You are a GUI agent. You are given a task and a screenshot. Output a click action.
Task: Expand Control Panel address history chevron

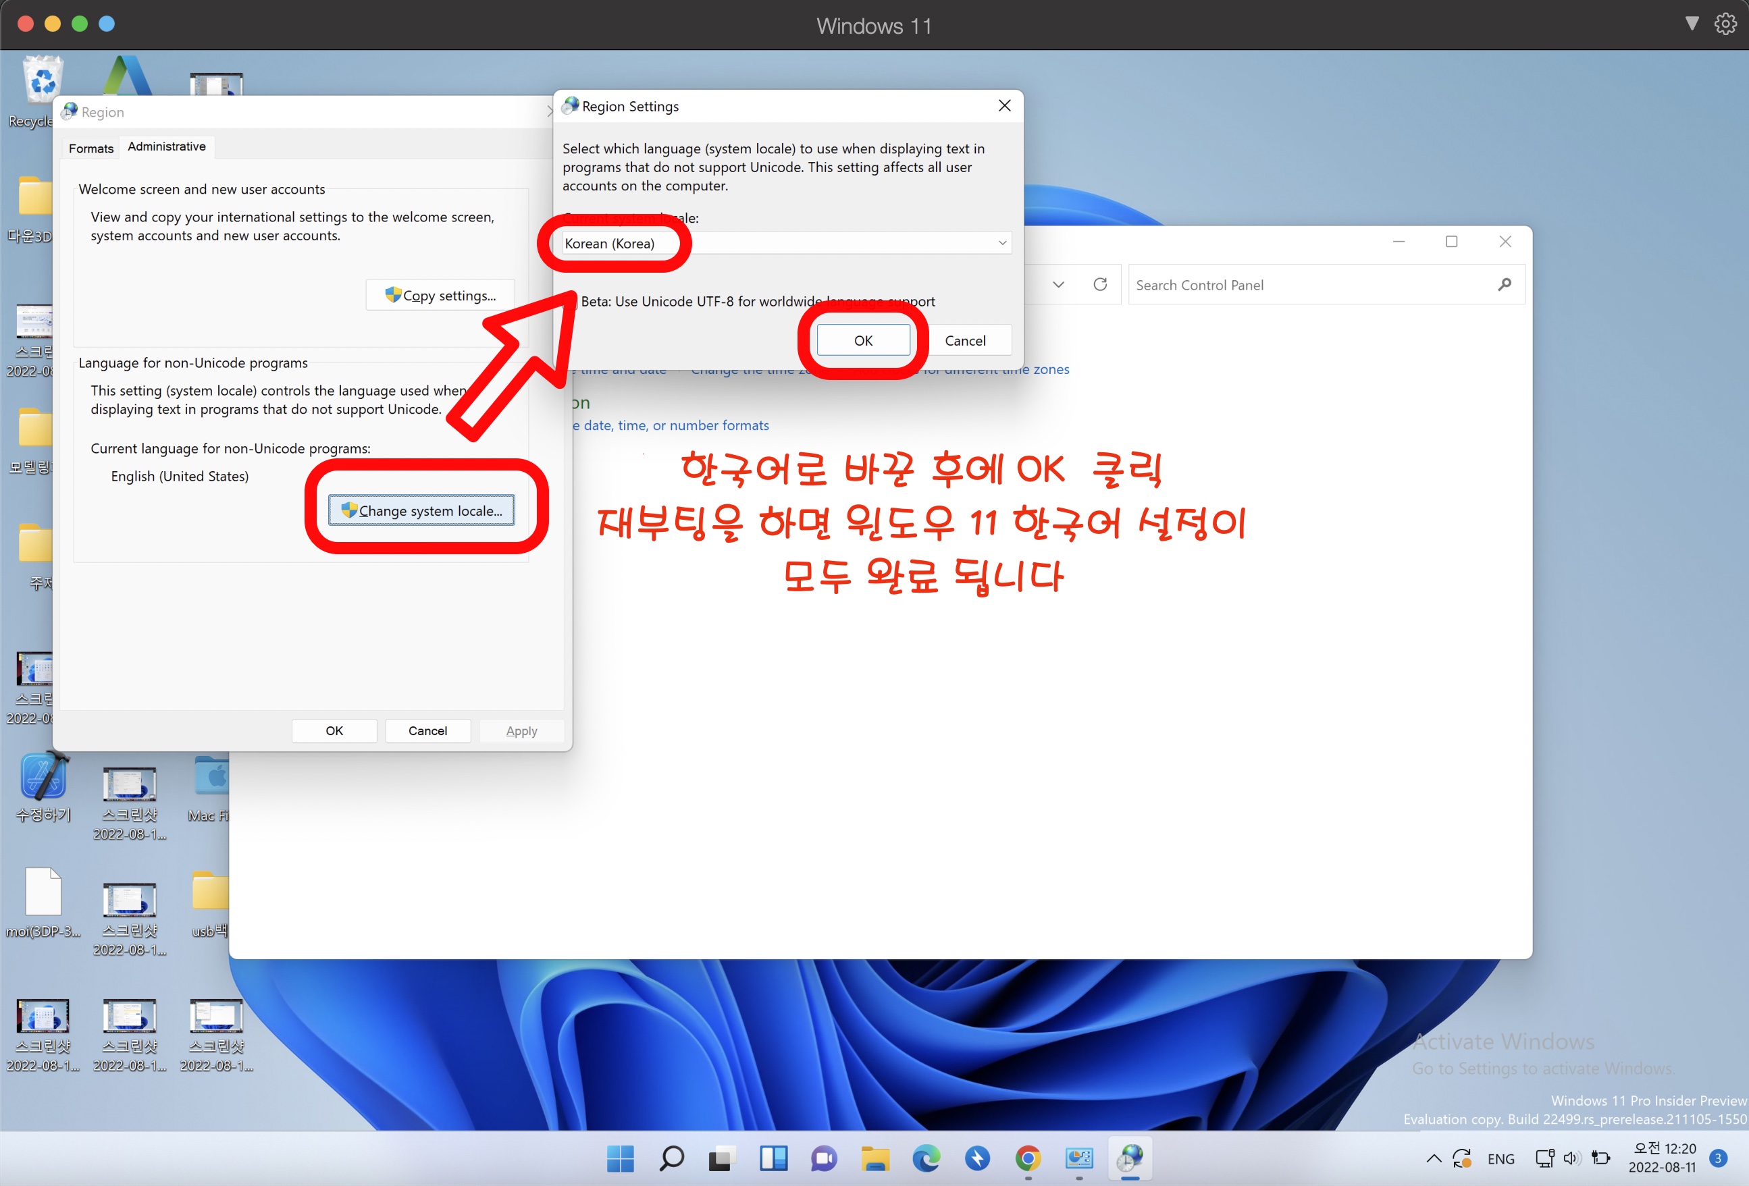[x=1058, y=284]
